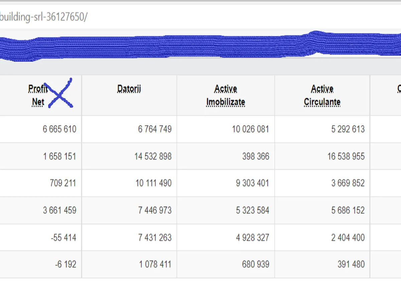Image resolution: width=401 pixels, height=301 pixels.
Task: Select the Active Circulante cell 16 538 955
Action: point(346,156)
